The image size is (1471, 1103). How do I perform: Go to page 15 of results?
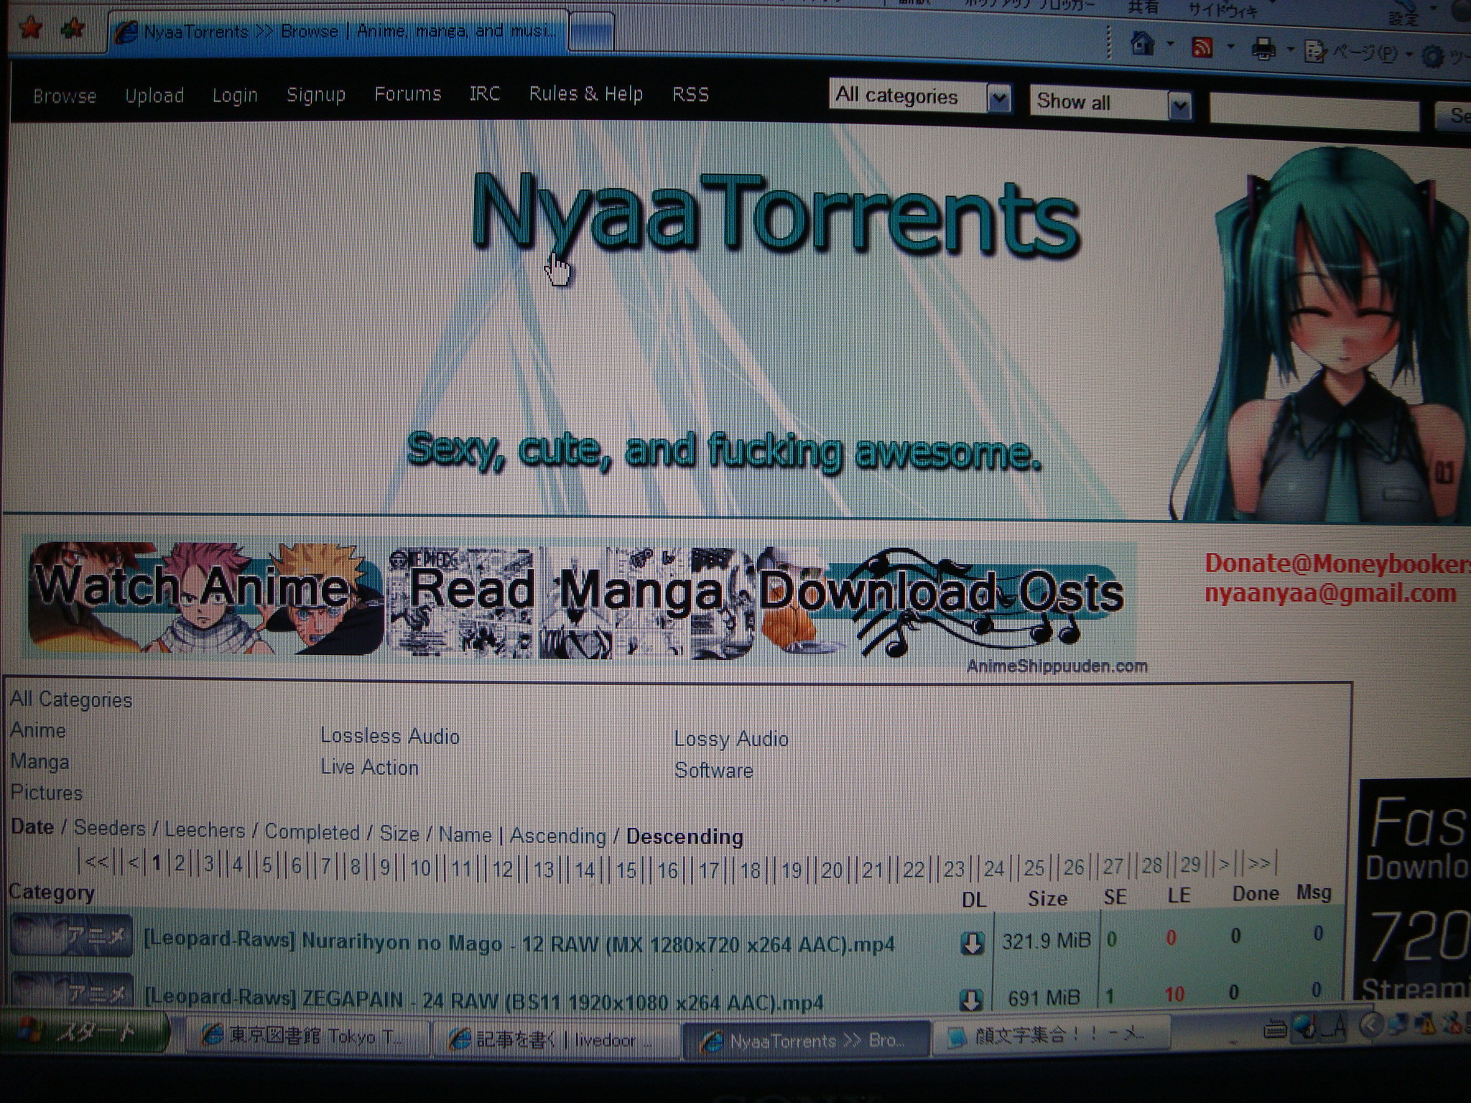click(626, 870)
